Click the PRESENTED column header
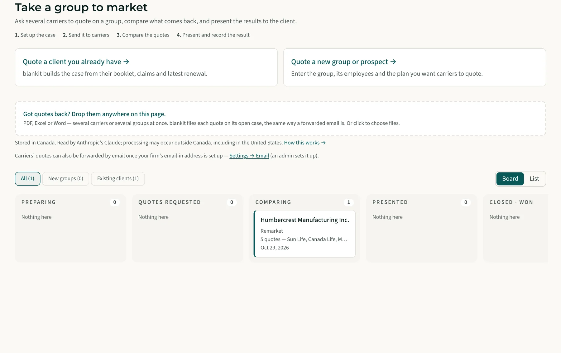The height and width of the screenshot is (353, 561). point(390,202)
